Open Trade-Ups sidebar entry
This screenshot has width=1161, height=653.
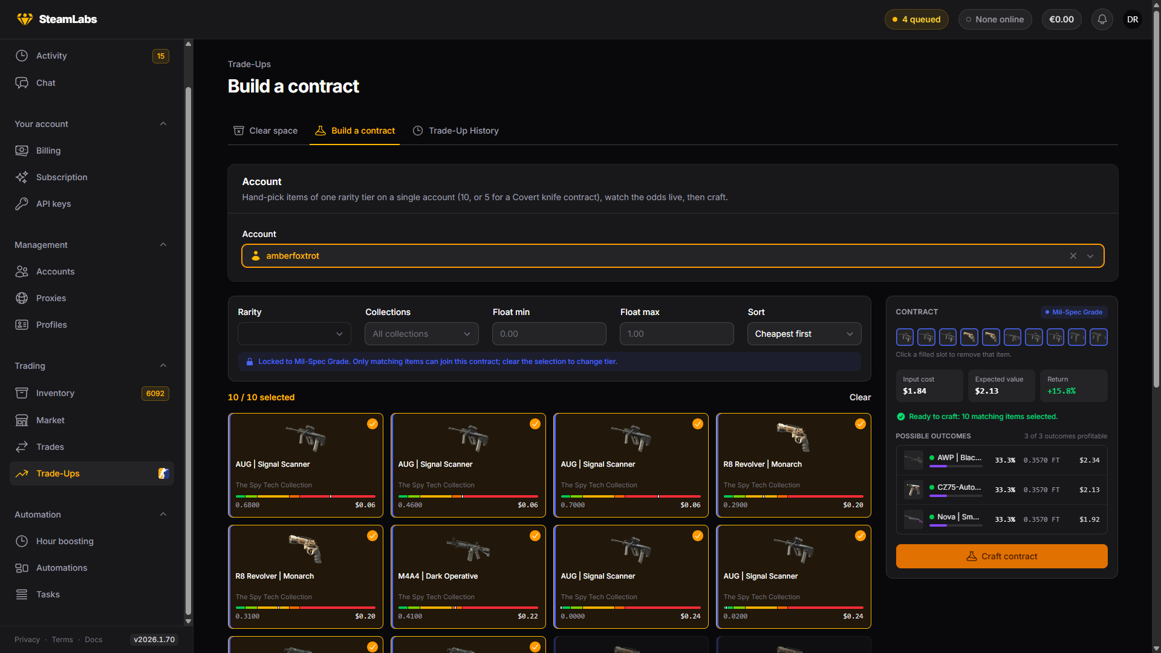pos(92,473)
